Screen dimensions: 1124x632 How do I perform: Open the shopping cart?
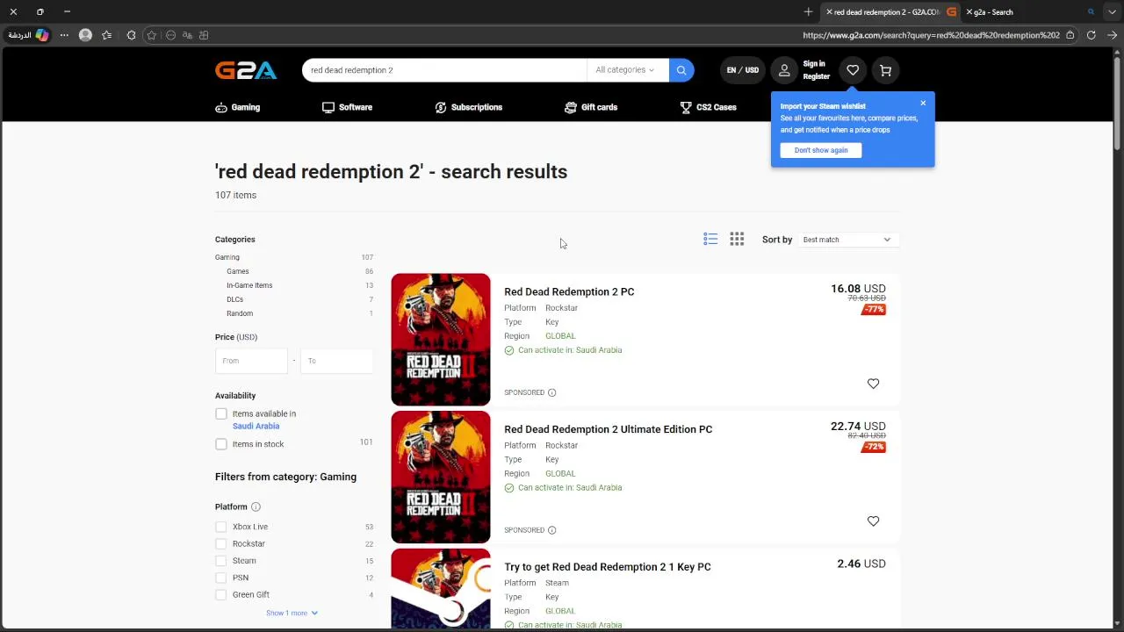click(x=885, y=70)
